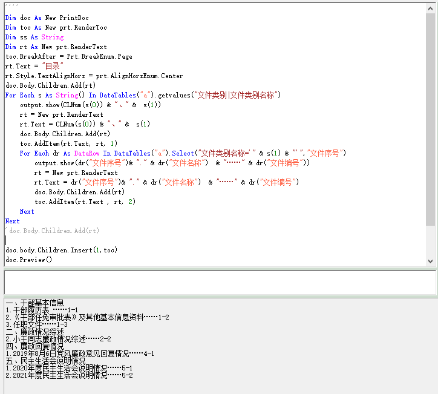Image resolution: width=438 pixels, height=394 pixels.
Task: Click output row "3.任职文件……1-3"
Action: coord(36,324)
